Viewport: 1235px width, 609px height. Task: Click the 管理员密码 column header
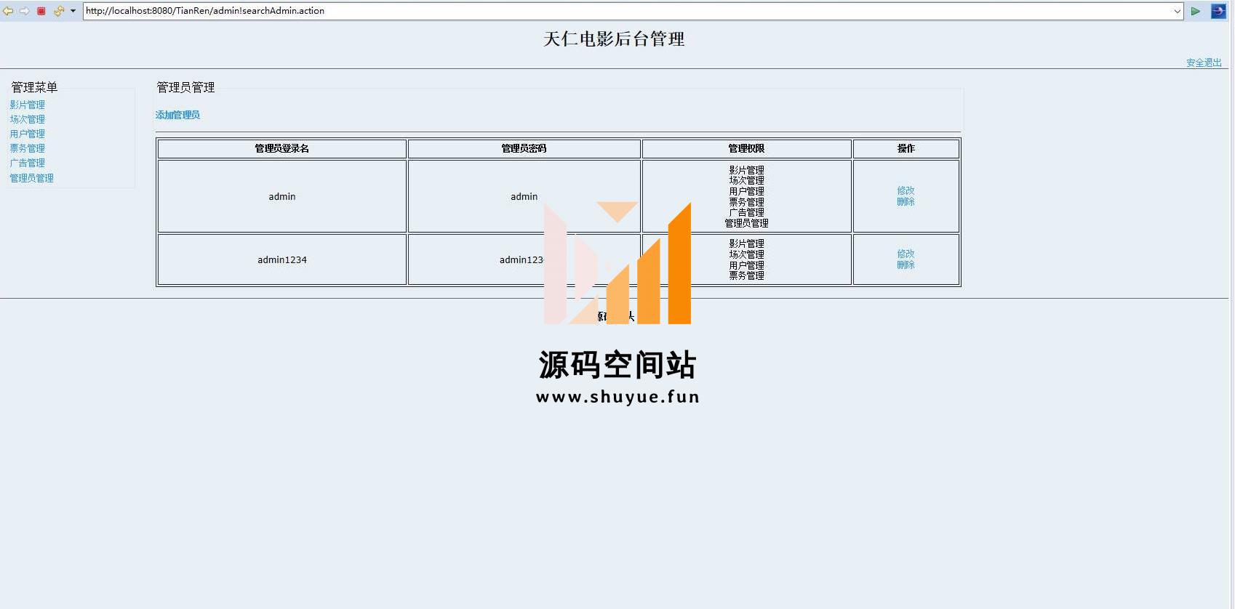click(x=524, y=148)
